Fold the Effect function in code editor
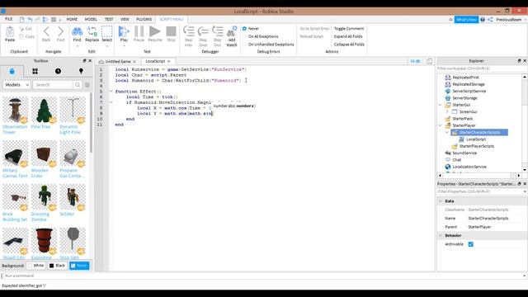Image resolution: width=528 pixels, height=297 pixels. 111,92
